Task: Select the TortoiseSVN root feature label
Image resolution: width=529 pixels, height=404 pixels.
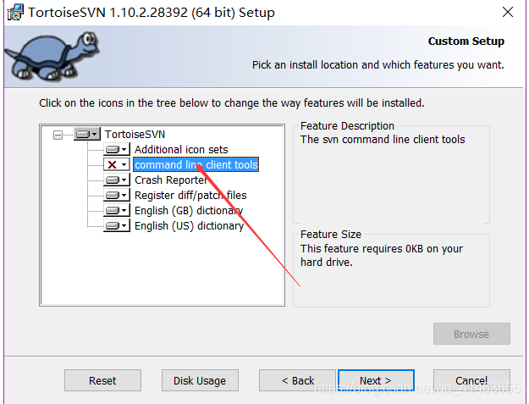Action: click(135, 135)
